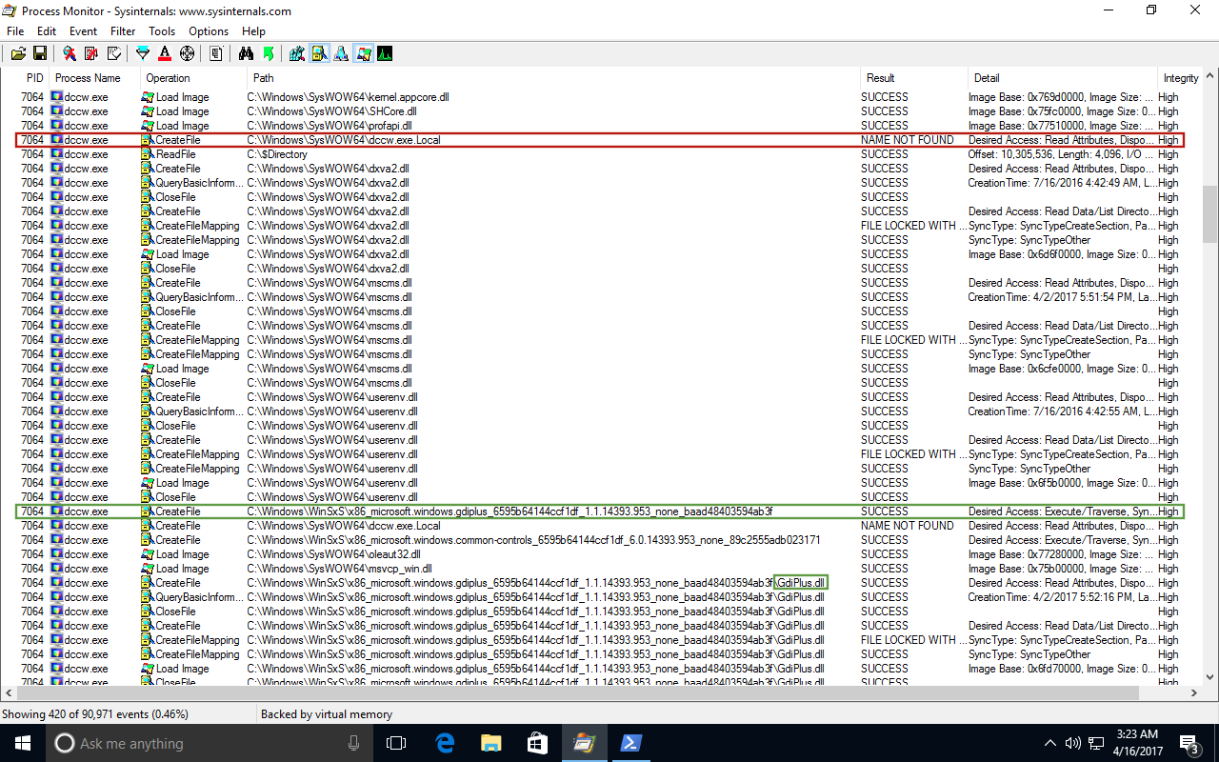Screen dimensions: 1219x762
Task: Click the volume speaker tray icon
Action: point(1072,743)
